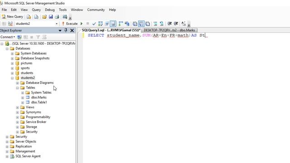The width and height of the screenshot is (290, 163).
Task: Close the Object Explorer panel
Action: 72,30
